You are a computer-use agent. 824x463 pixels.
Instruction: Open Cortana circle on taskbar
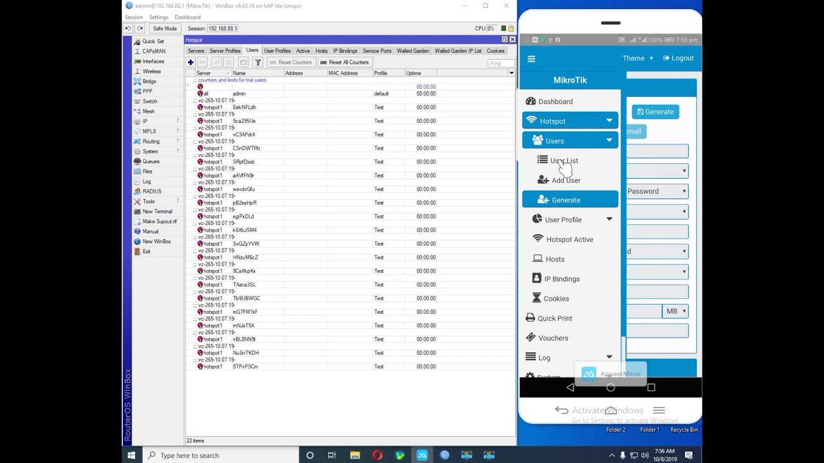[x=310, y=455]
